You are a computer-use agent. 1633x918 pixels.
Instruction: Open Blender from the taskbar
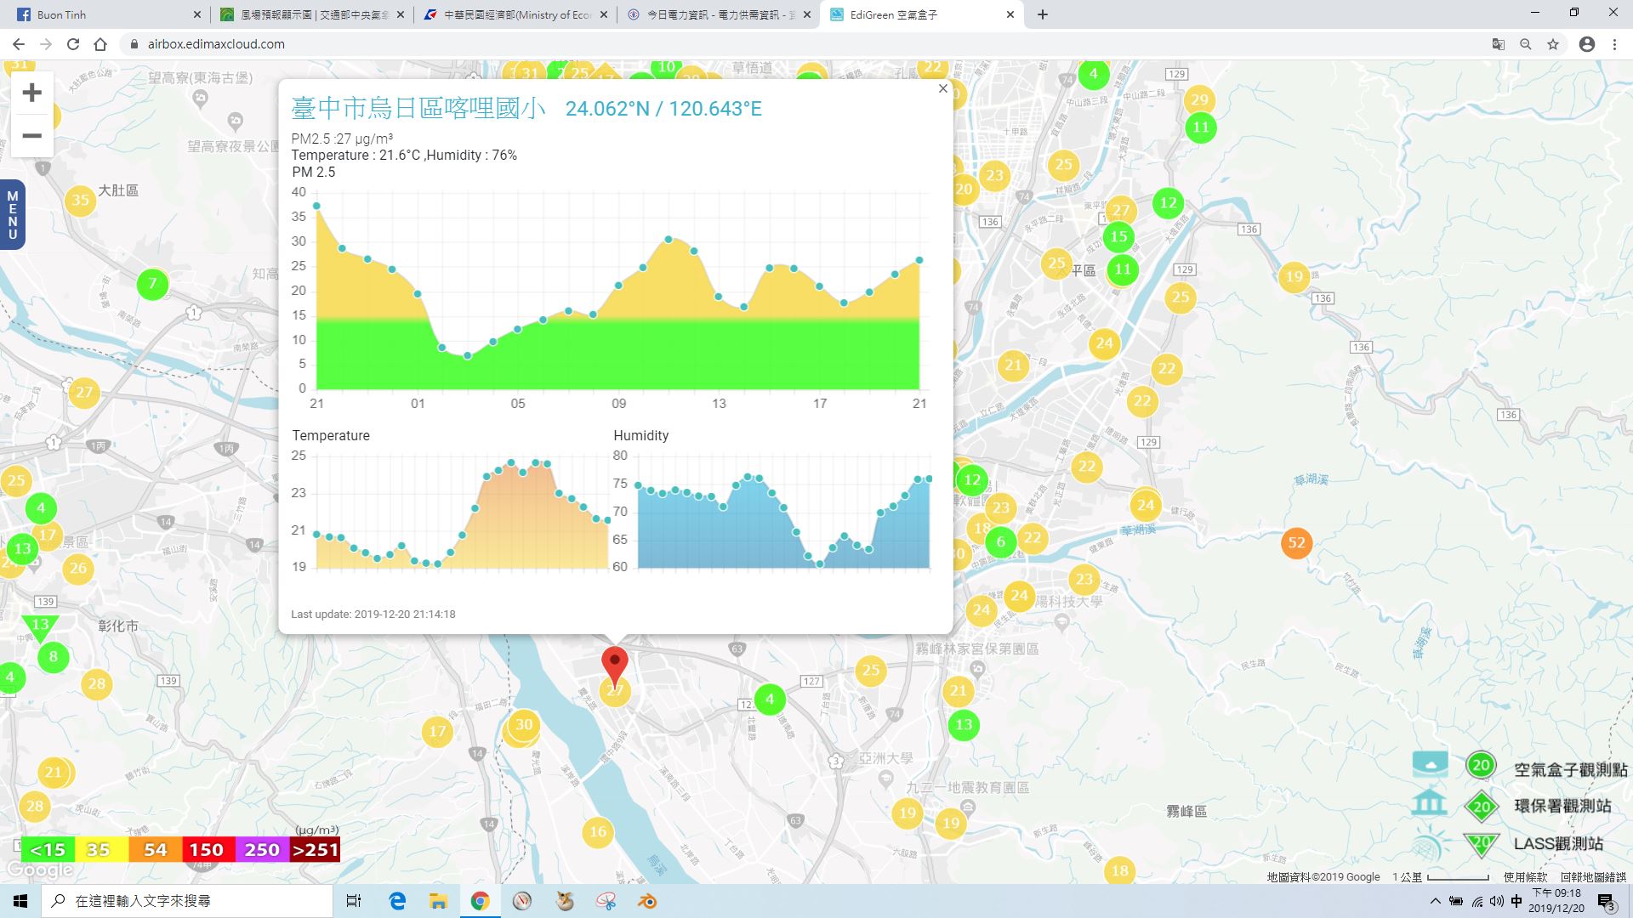click(648, 901)
